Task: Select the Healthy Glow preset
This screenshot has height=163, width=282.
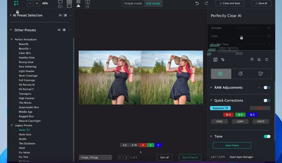Action: [27, 58]
